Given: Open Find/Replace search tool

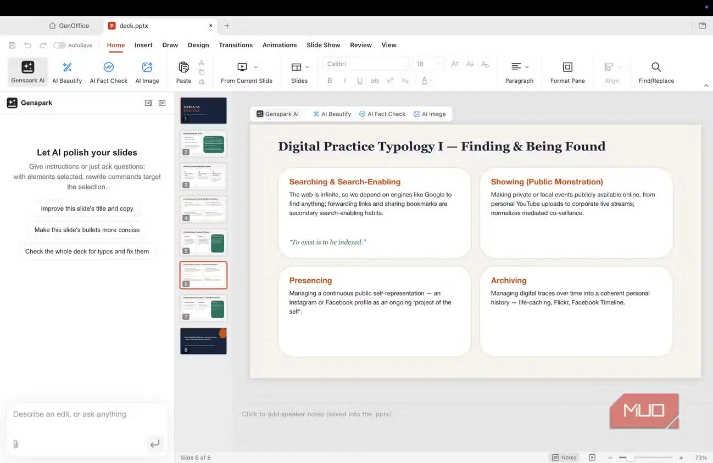Looking at the screenshot, I should [656, 72].
